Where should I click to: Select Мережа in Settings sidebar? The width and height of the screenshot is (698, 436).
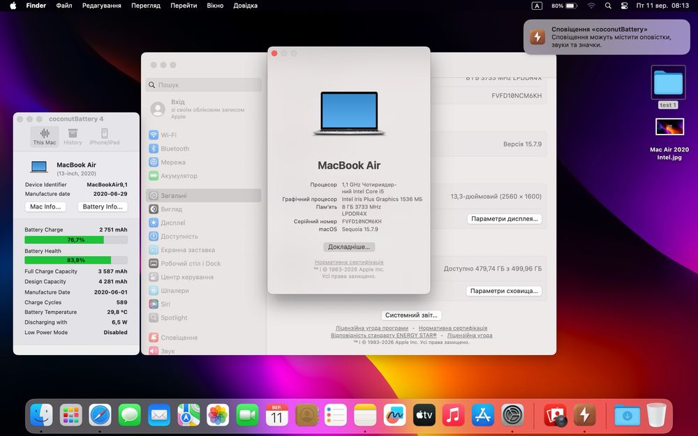tap(203, 163)
